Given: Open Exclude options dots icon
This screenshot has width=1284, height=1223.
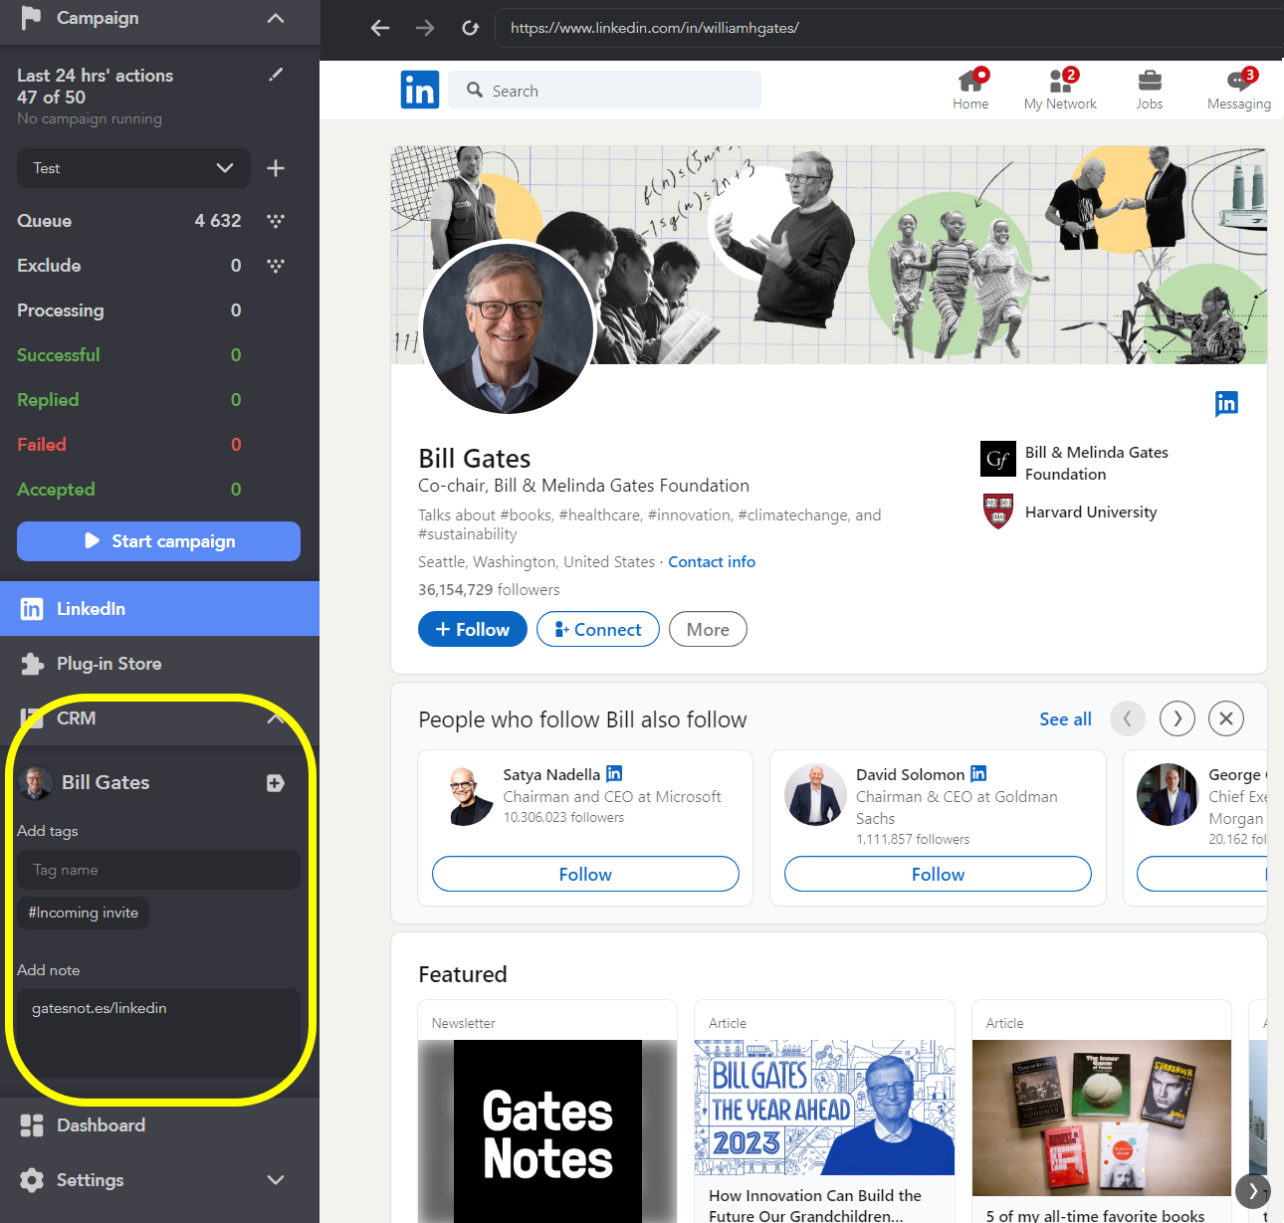Looking at the screenshot, I should (x=276, y=266).
